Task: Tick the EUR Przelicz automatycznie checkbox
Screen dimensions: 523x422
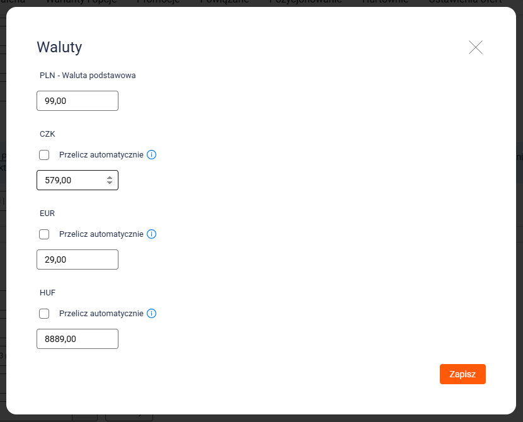Action: pyautogui.click(x=44, y=234)
